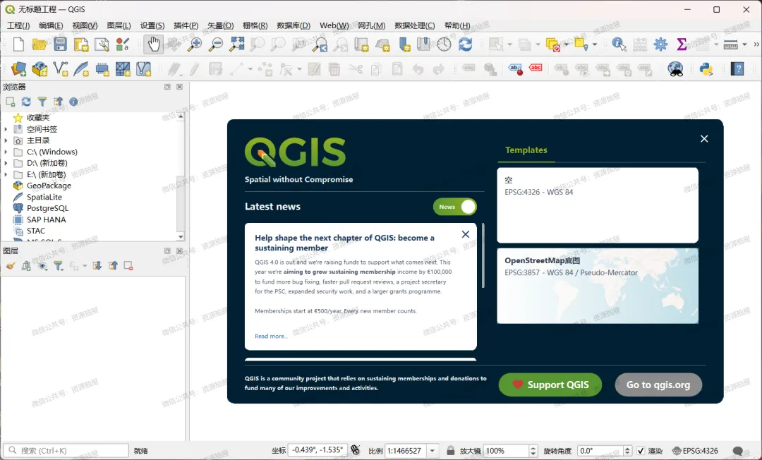Open project with yellow folder icon
This screenshot has height=460, width=762.
pos(40,44)
